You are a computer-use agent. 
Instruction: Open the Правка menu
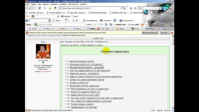click(x=34, y=4)
